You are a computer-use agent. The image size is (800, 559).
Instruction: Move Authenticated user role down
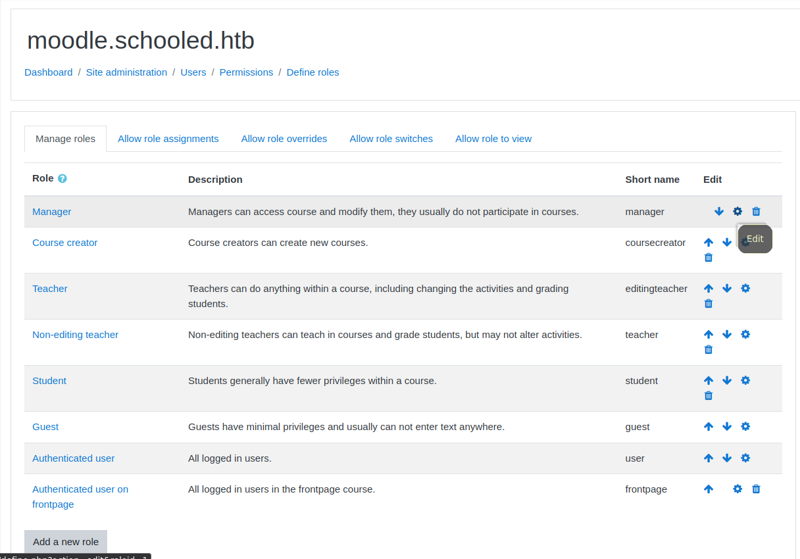tap(727, 458)
